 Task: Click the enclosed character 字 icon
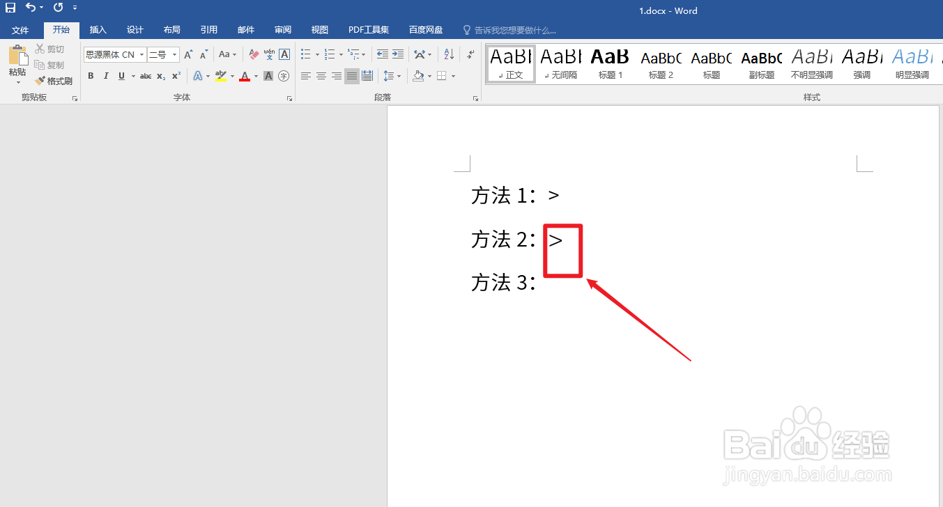point(284,76)
